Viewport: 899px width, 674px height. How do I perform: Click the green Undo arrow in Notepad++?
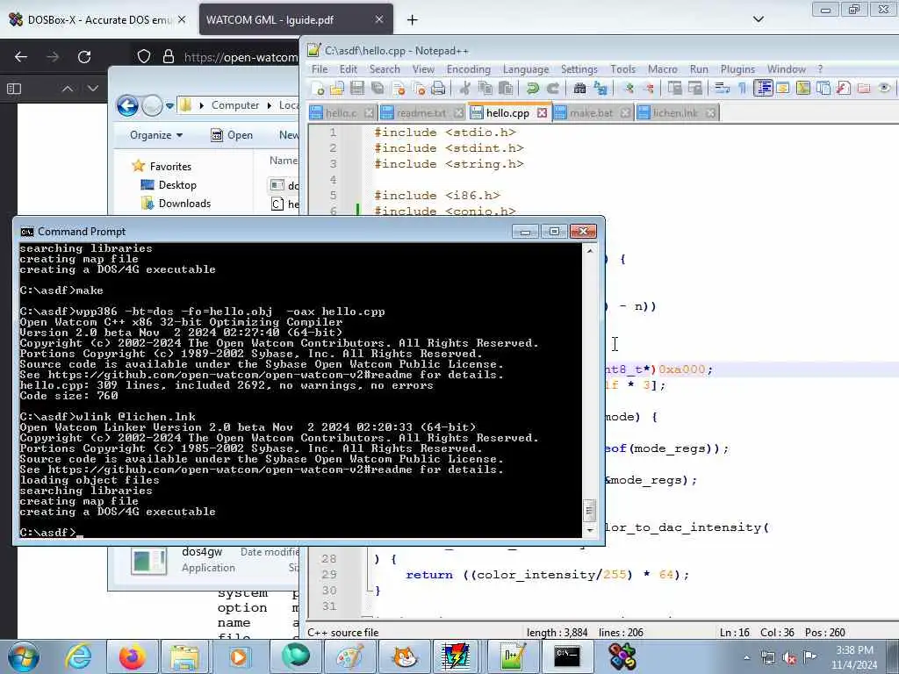(x=533, y=88)
